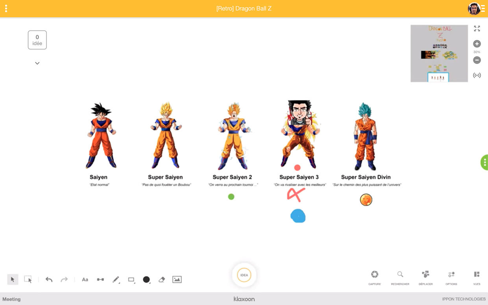Image resolution: width=488 pixels, height=305 pixels.
Task: Open the green side panel handle
Action: [x=484, y=162]
